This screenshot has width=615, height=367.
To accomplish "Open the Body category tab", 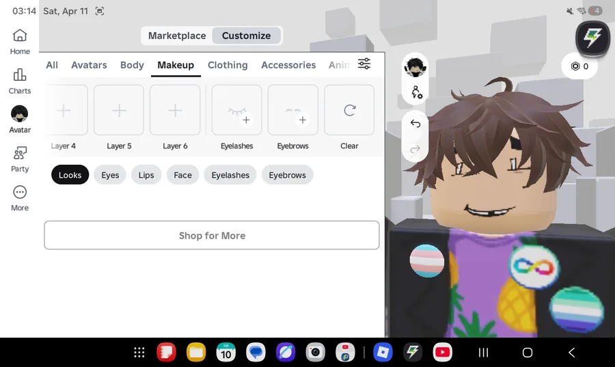I will [132, 65].
